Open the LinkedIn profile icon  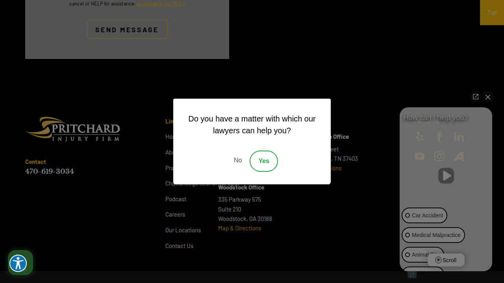(459, 137)
